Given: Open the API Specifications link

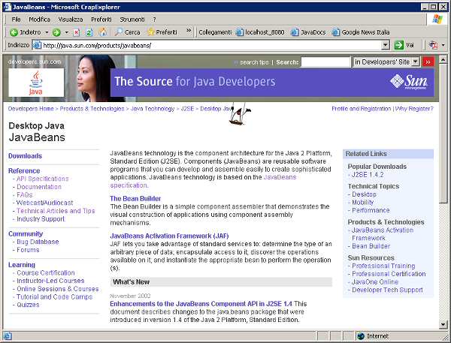Looking at the screenshot, I should pos(43,179).
